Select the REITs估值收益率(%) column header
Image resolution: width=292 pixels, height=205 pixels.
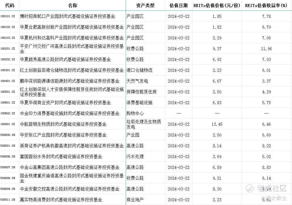tap(266, 5)
